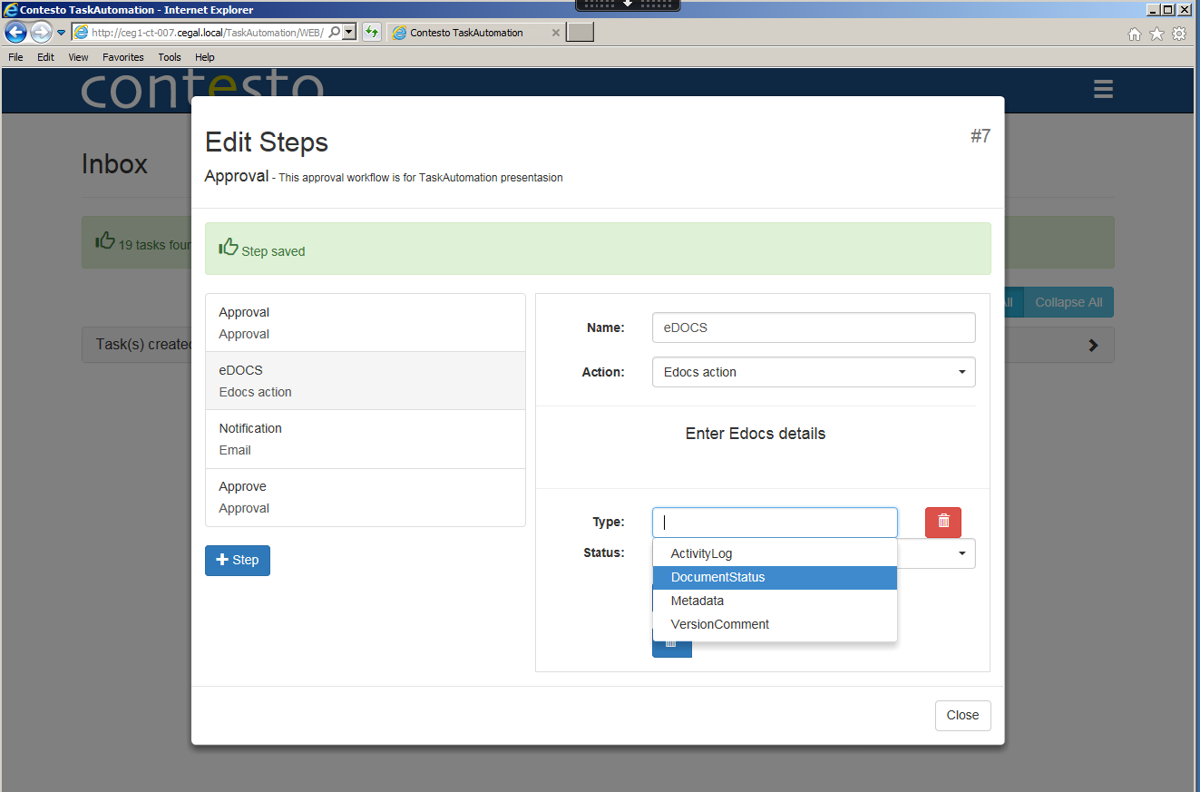Viewport: 1200px width, 792px height.
Task: Select the eDOCS Edocs action step
Action: click(x=366, y=381)
